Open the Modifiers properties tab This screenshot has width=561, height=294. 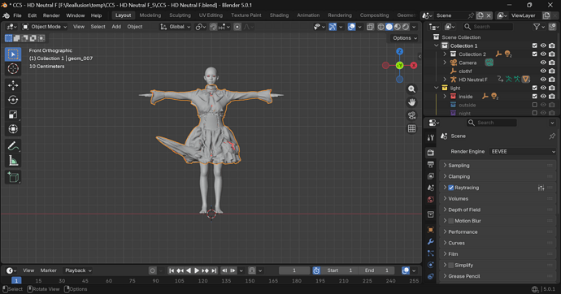tap(431, 241)
